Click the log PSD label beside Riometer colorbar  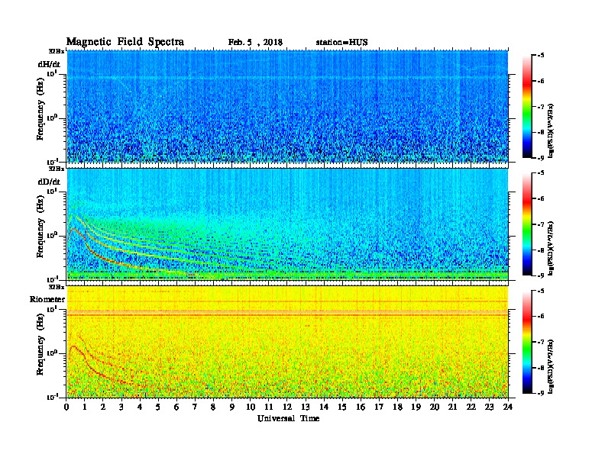tap(551, 366)
